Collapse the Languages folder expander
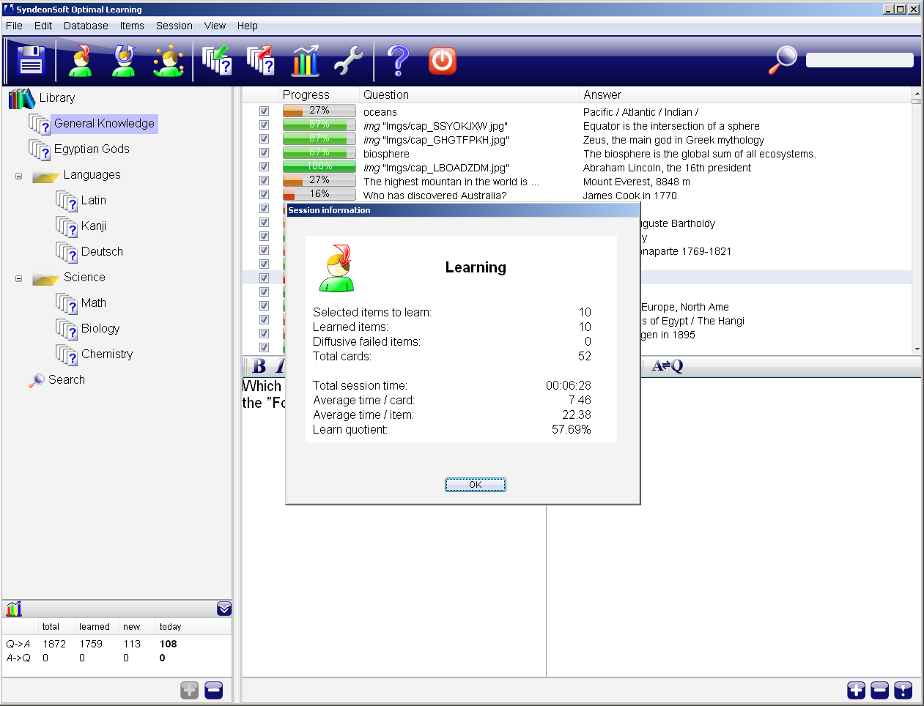The width and height of the screenshot is (924, 706). tap(19, 176)
